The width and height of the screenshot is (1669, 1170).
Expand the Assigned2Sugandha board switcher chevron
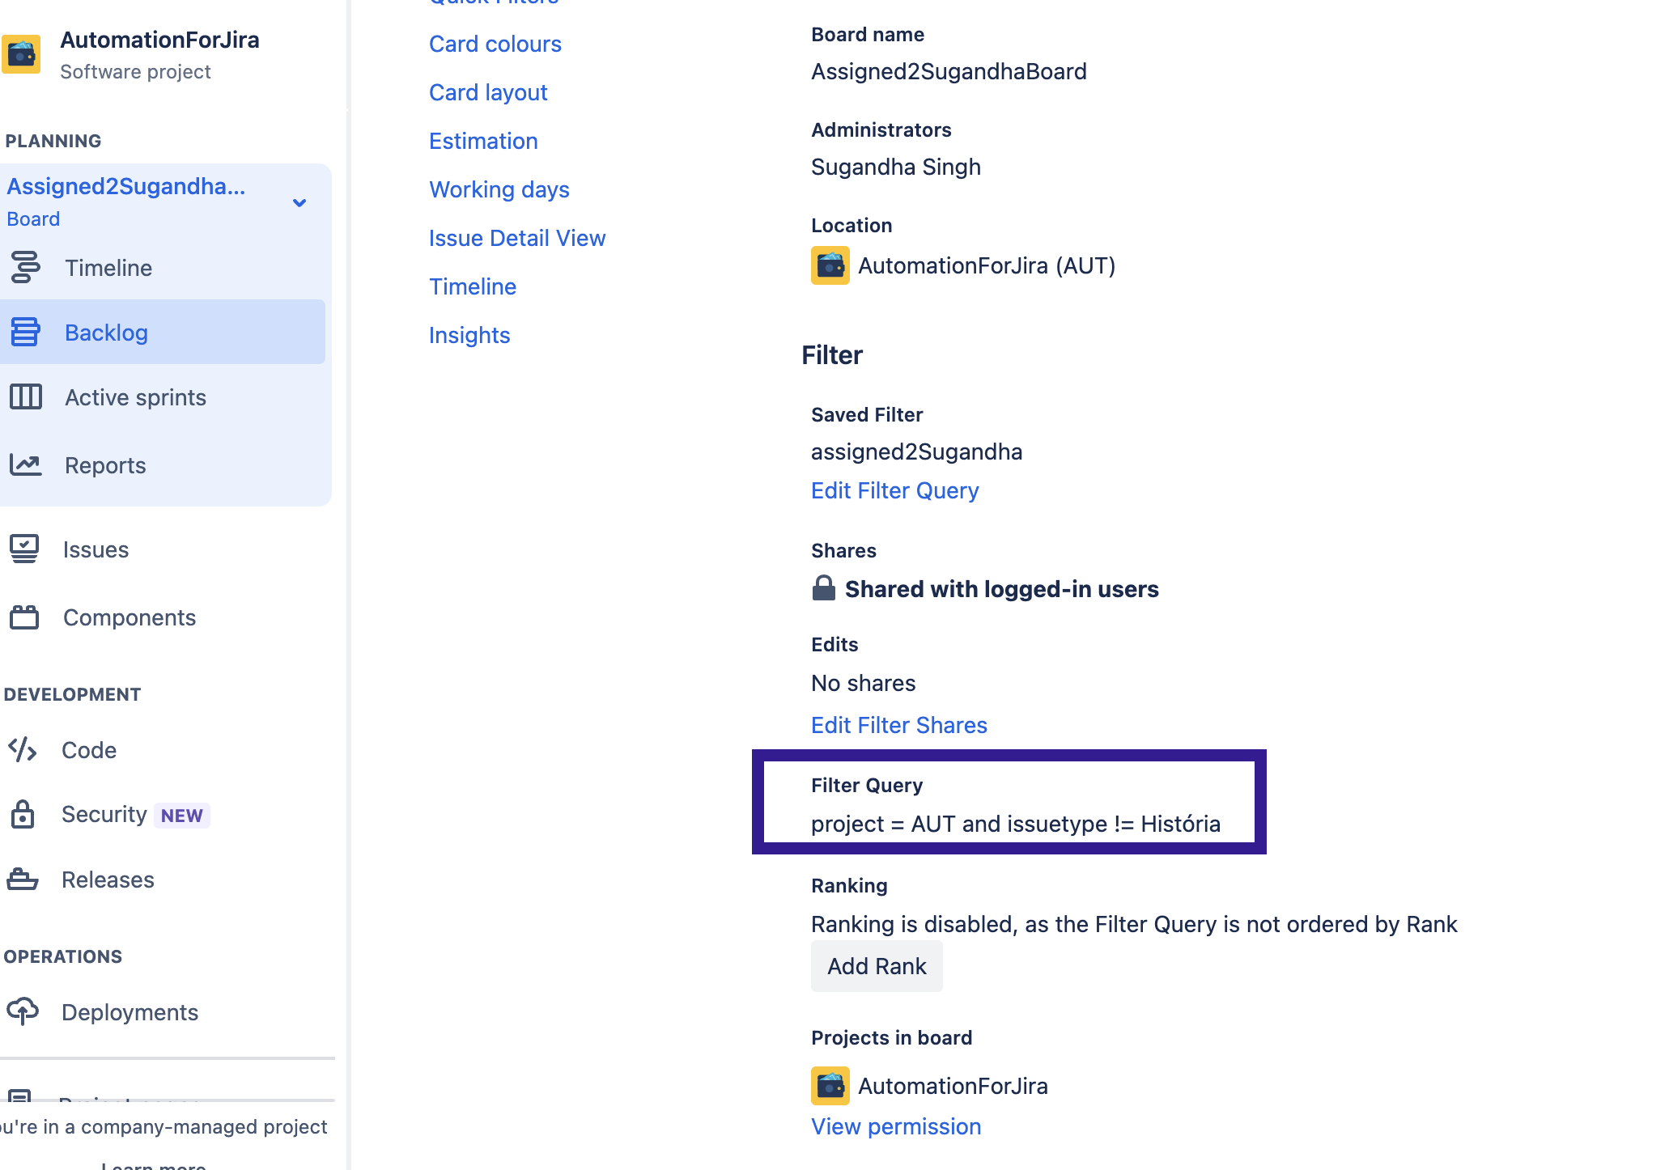tap(299, 202)
